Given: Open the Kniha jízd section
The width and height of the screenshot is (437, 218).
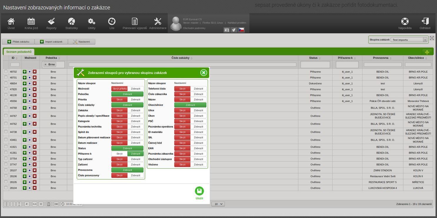Looking at the screenshot, I should pyautogui.click(x=31, y=23).
